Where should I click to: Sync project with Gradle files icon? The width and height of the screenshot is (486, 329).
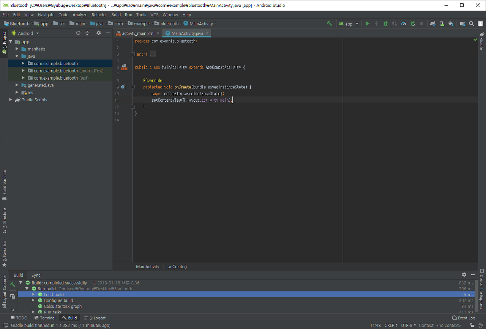click(x=433, y=24)
